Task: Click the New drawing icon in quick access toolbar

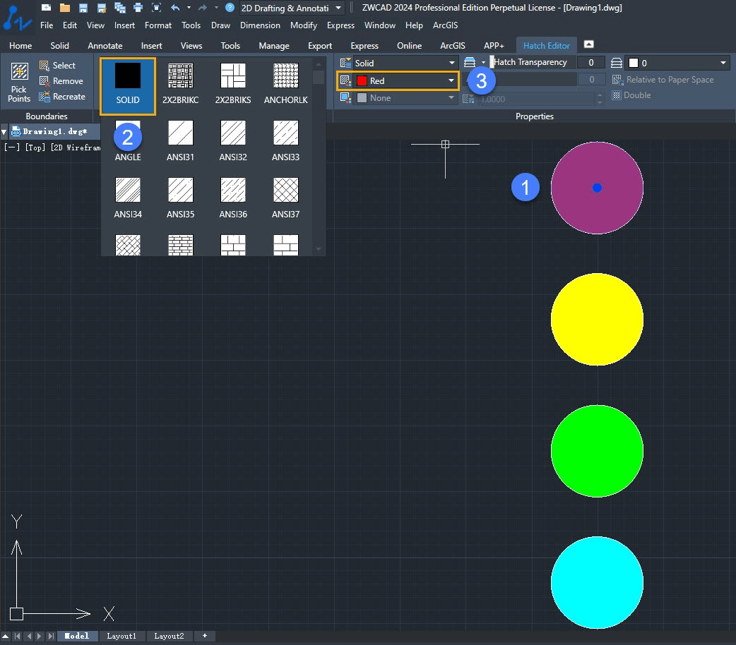Action: [46, 8]
